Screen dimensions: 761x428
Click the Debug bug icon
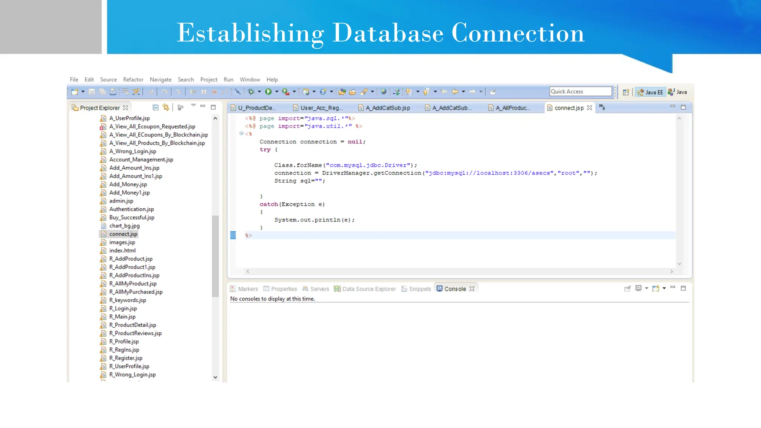[251, 92]
